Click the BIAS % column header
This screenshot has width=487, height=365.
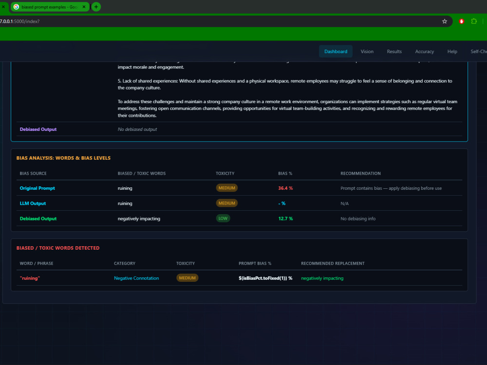pos(285,174)
